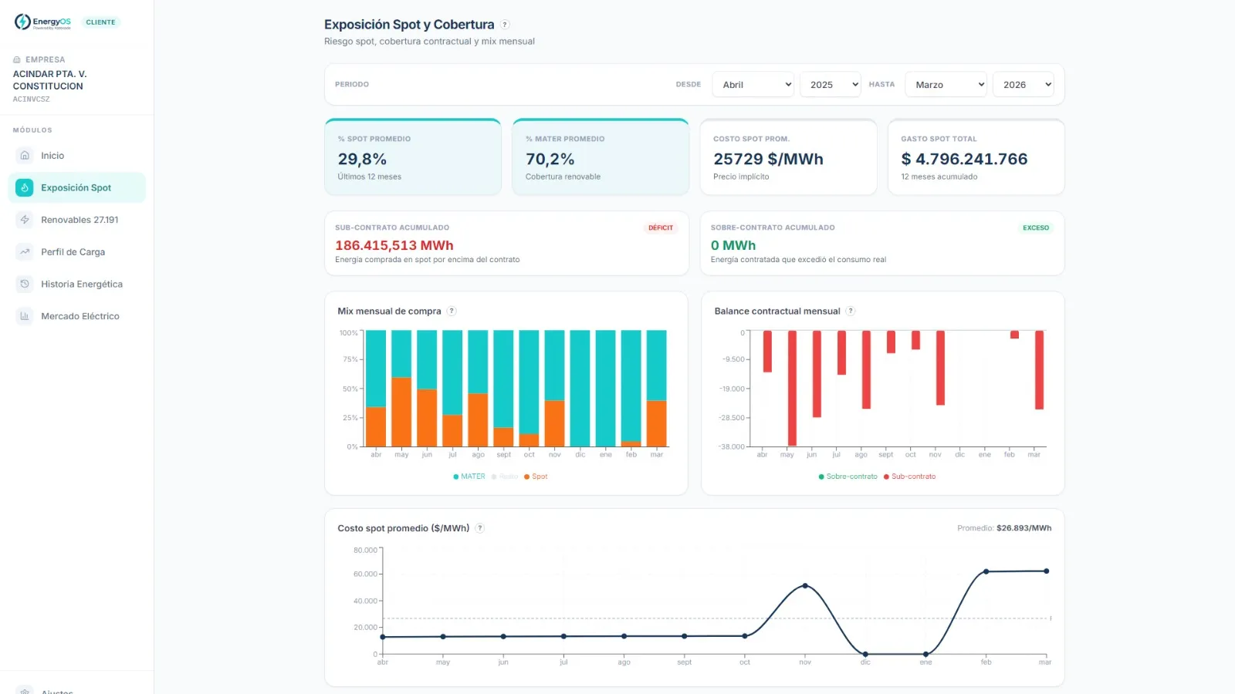Screen dimensions: 1235x694
Task: Open the Desde year dropdown showing 2025
Action: click(x=830, y=85)
